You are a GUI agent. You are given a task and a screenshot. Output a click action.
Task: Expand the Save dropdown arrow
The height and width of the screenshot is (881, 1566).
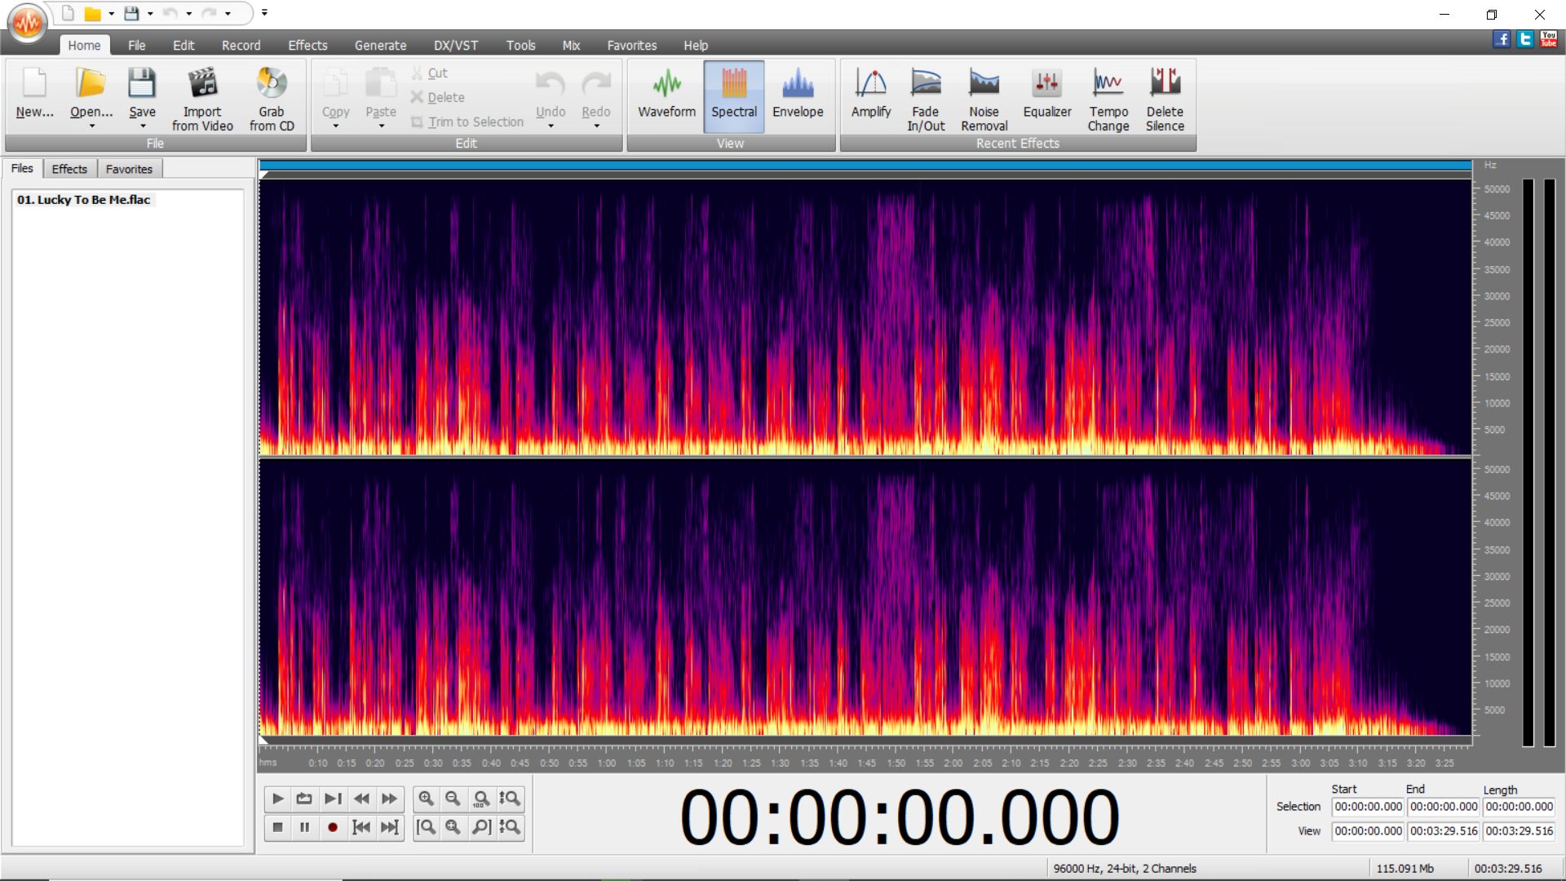[x=143, y=126]
